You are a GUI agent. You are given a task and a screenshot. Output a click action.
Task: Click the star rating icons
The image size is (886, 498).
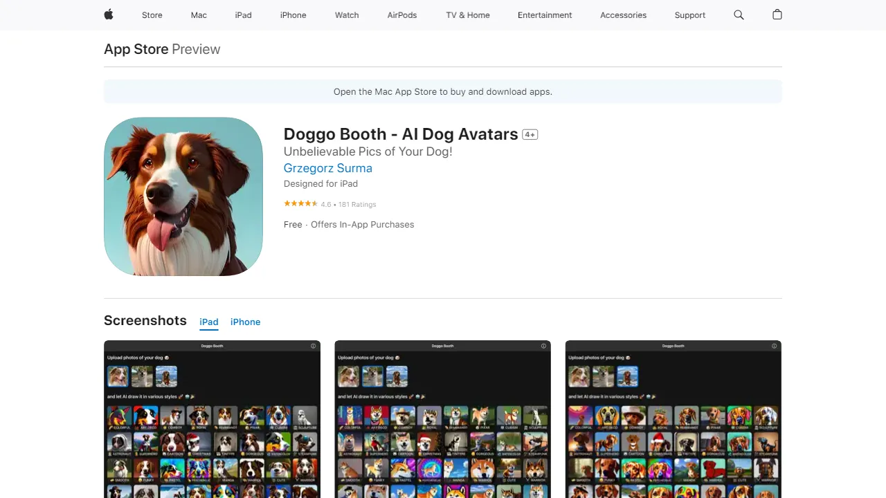point(300,204)
